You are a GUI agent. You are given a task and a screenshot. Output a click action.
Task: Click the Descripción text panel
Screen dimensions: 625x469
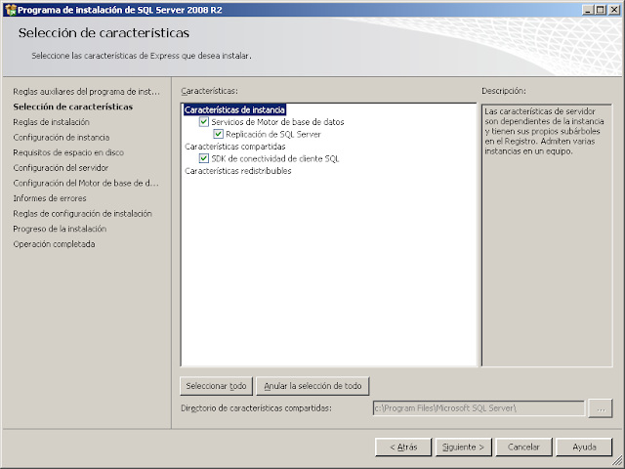click(x=547, y=235)
